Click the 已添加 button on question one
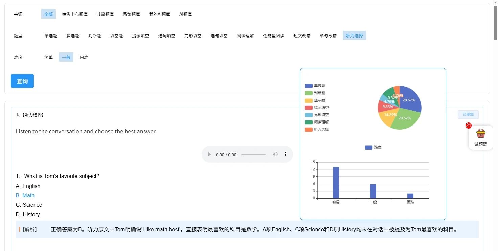Viewport: 498px width, 251px height. [x=468, y=115]
